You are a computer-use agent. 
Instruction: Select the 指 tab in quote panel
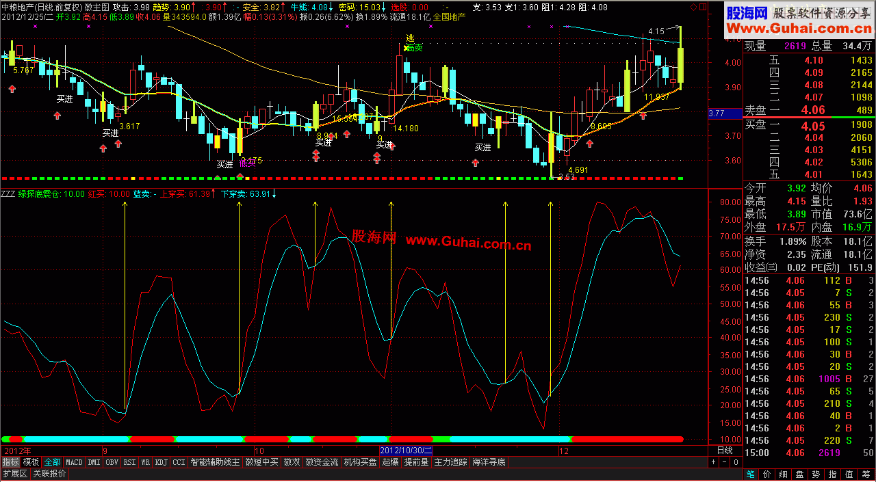(x=832, y=474)
